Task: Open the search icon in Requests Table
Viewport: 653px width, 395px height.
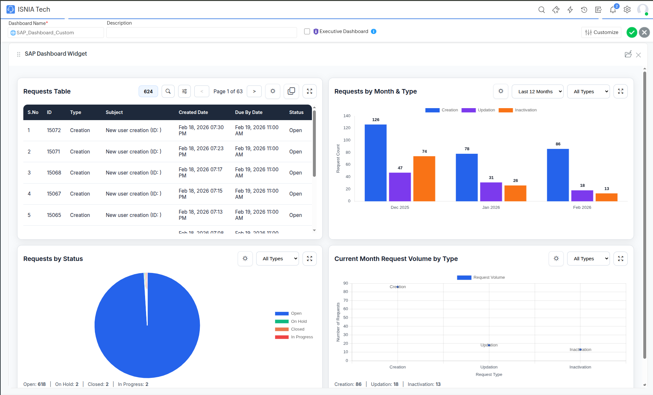Action: tap(168, 91)
